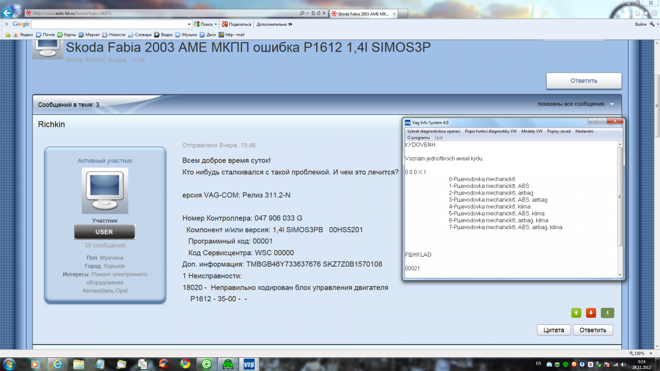Open File Explorer folder in taskbar

(79, 364)
